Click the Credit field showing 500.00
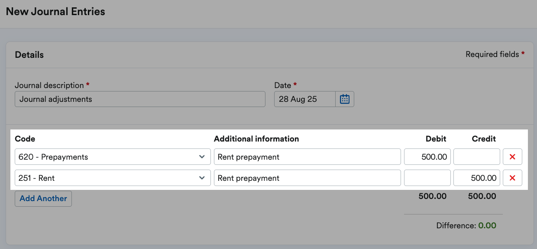Screen dimensions: 537x249 coord(477,178)
